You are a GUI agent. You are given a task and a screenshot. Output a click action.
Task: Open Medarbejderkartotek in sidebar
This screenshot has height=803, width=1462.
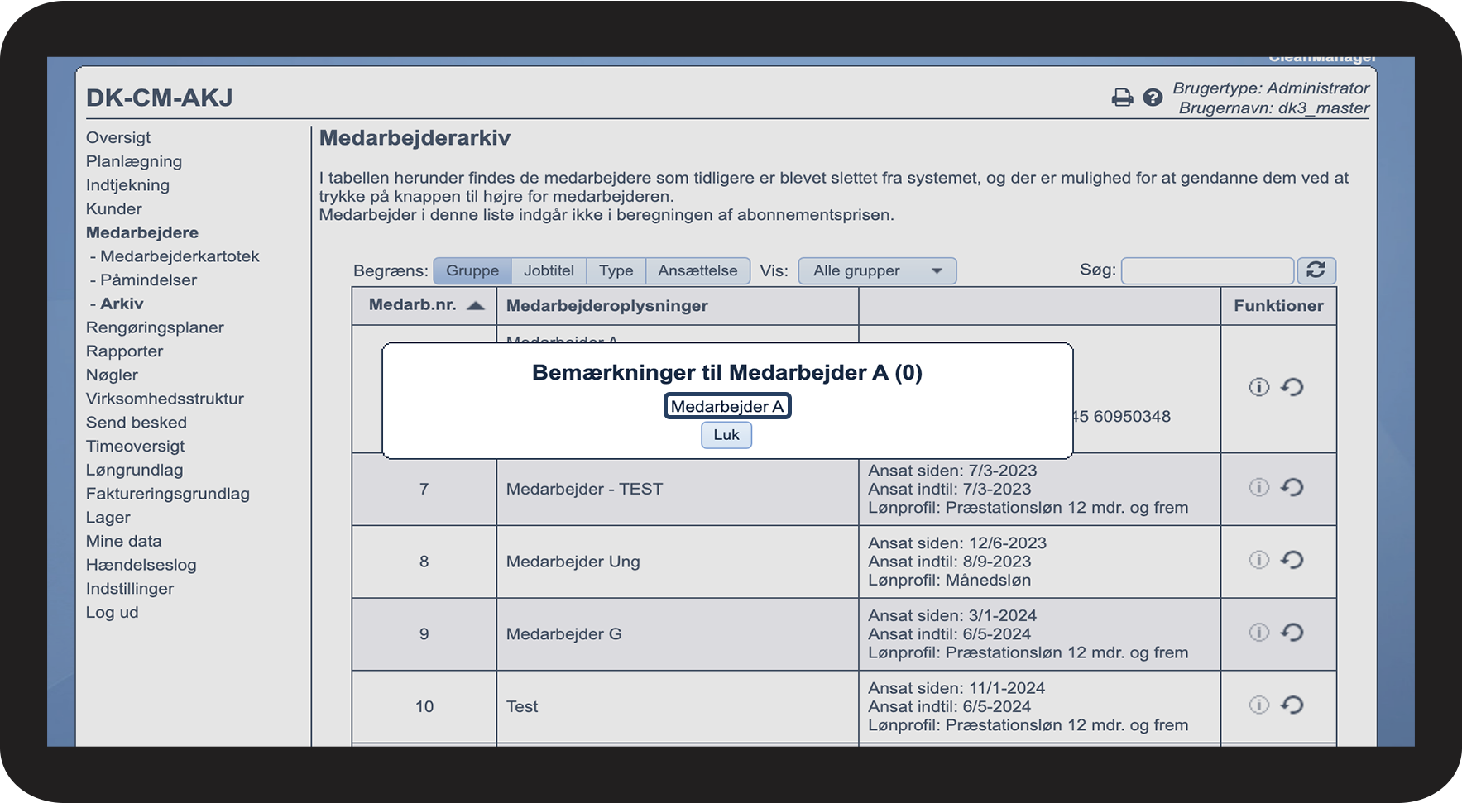180,256
